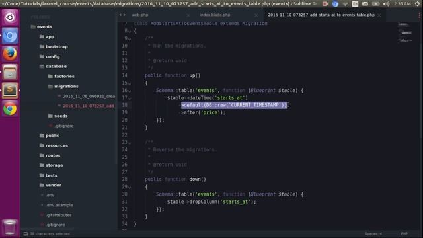Fold the comment block arrow at line 9
Image resolution: width=423 pixels, height=238 pixels.
(x=130, y=40)
